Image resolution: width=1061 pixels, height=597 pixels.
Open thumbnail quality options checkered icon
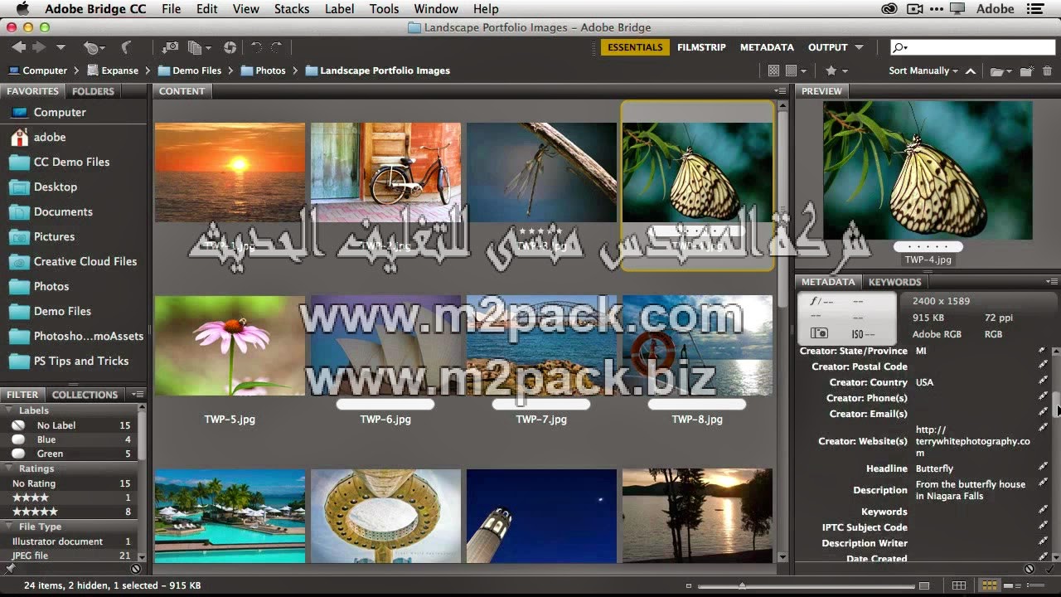773,71
